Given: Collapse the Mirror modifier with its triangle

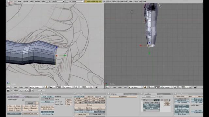Looking at the screenshot, I should [142, 100].
